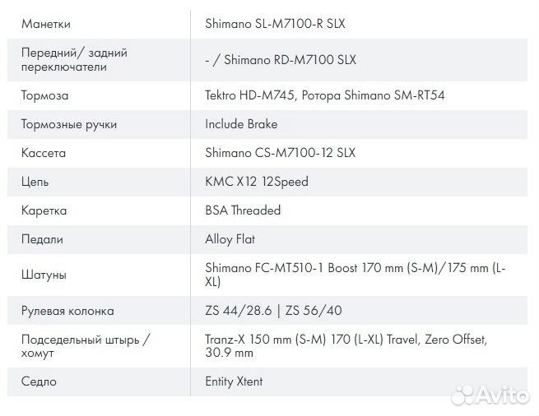Select the KMC X12 12Speed value

[x=256, y=182]
